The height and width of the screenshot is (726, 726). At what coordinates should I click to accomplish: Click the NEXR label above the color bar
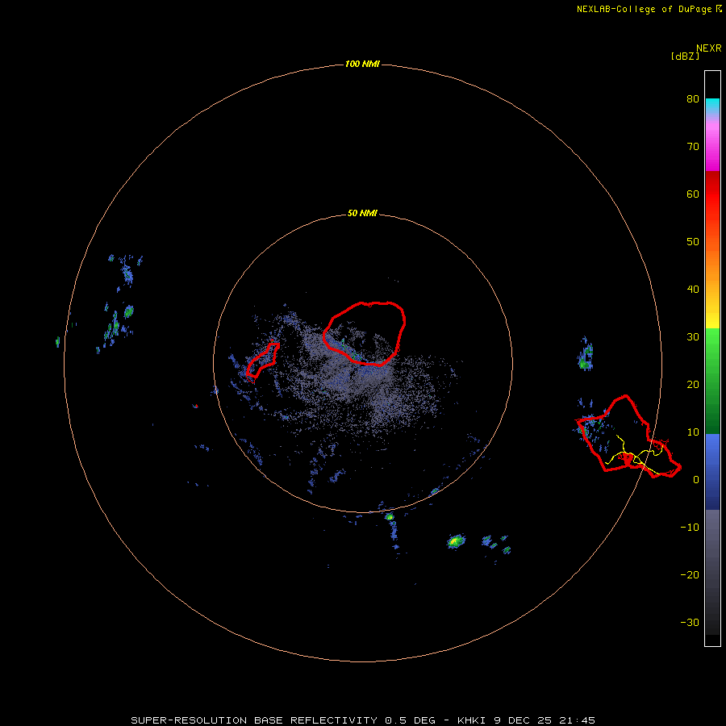pyautogui.click(x=709, y=48)
